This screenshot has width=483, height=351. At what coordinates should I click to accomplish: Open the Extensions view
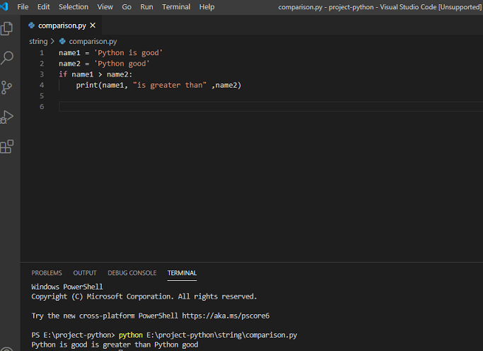[x=7, y=146]
